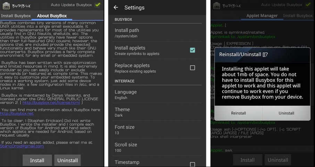Click 'Replace existing applets' description

[x=135, y=71]
